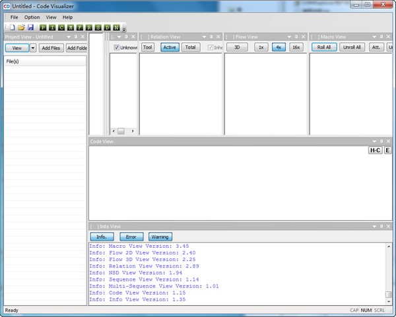
Task: Click the green I toolbar icon
Action: point(52,27)
